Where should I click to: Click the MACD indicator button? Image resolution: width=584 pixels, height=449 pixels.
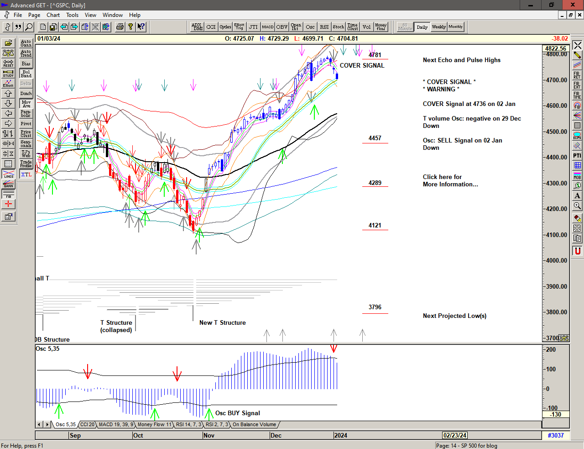pyautogui.click(x=267, y=27)
